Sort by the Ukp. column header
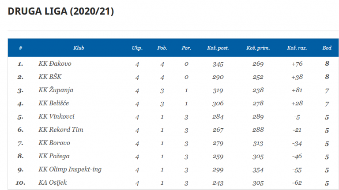This screenshot has width=339, height=190. pyautogui.click(x=137, y=48)
